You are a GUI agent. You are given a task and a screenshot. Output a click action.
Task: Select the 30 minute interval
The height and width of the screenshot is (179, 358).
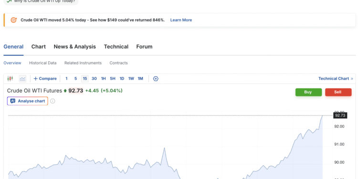pyautogui.click(x=94, y=79)
